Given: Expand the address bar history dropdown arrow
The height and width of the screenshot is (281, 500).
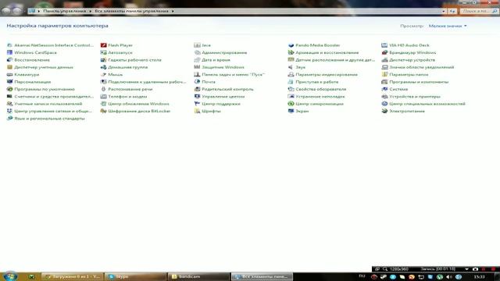Looking at the screenshot, I should click(x=443, y=11).
